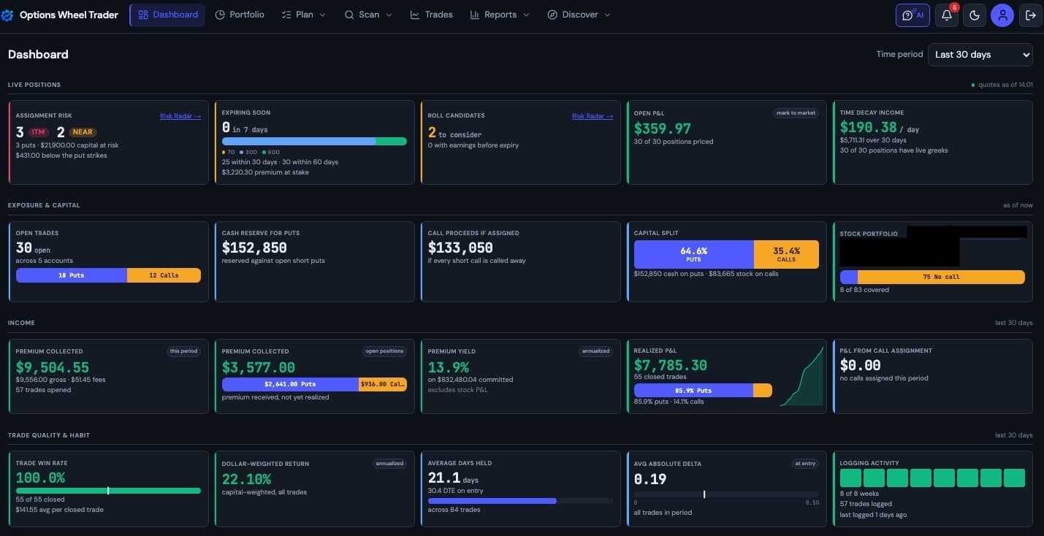Click the 13.9% premium yield value
The image size is (1044, 536).
coord(449,367)
